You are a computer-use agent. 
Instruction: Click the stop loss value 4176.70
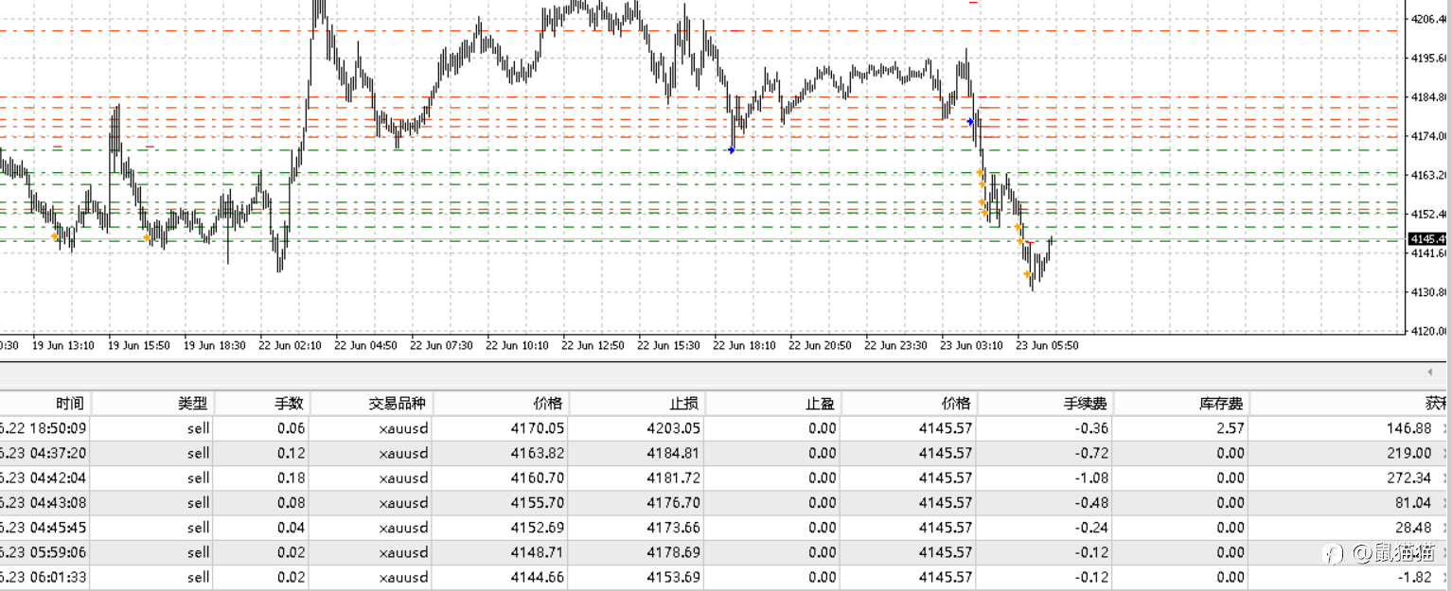(x=674, y=502)
